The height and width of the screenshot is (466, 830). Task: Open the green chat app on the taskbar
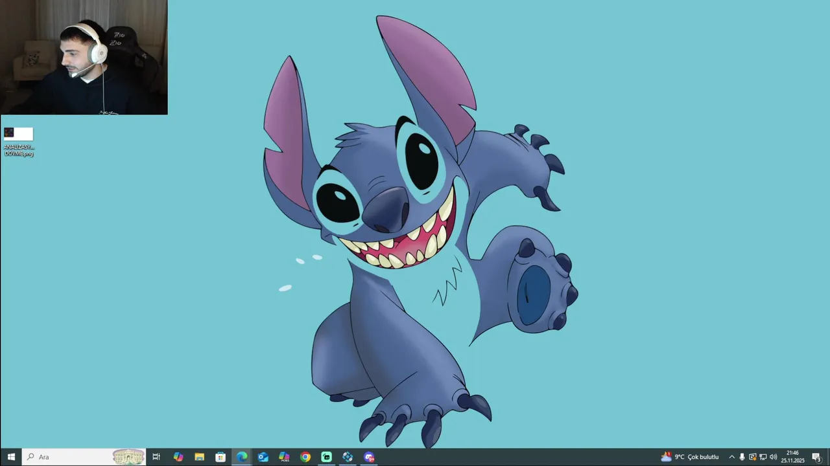pyautogui.click(x=326, y=457)
